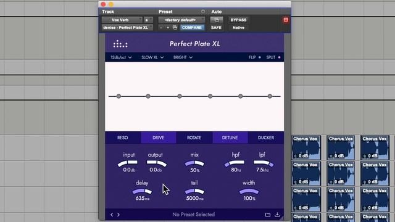The height and width of the screenshot is (222, 395).
Task: Click the download preset icon in footer
Action: [x=277, y=215]
